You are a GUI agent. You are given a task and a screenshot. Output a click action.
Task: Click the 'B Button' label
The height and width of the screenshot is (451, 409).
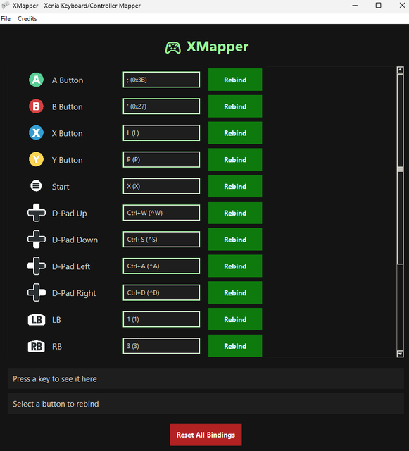pos(68,107)
